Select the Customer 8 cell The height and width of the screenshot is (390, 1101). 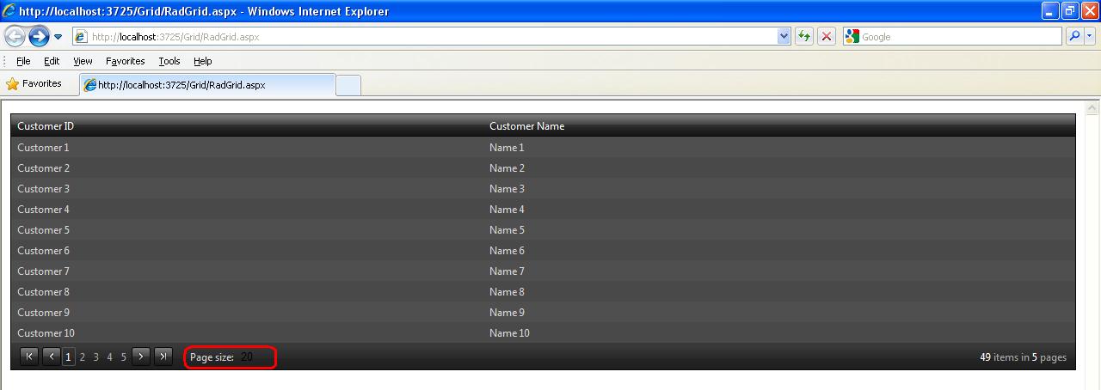pyautogui.click(x=247, y=292)
